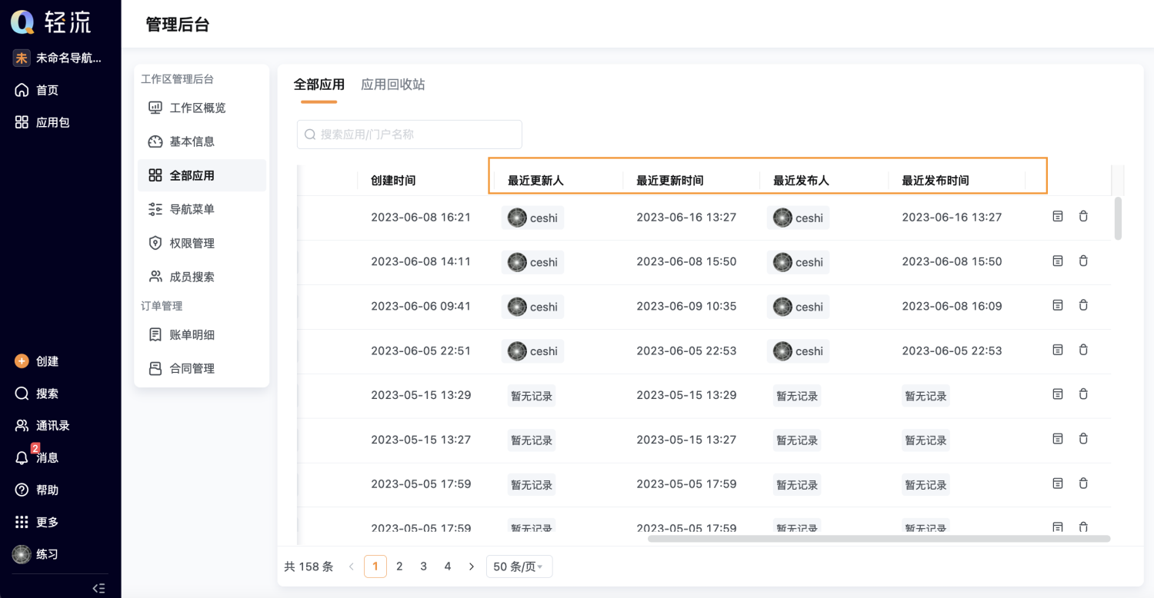Open 合同管理 under 订单管理
The width and height of the screenshot is (1154, 598).
[202, 369]
